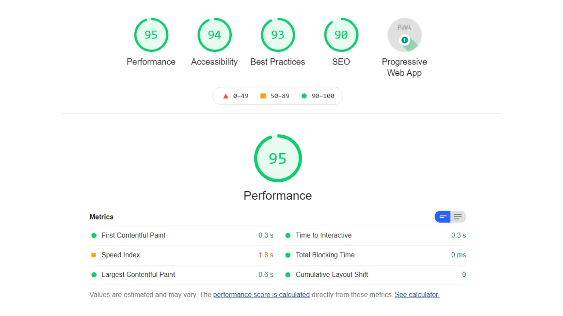Click the Progressive Web App badge icon

click(x=404, y=35)
